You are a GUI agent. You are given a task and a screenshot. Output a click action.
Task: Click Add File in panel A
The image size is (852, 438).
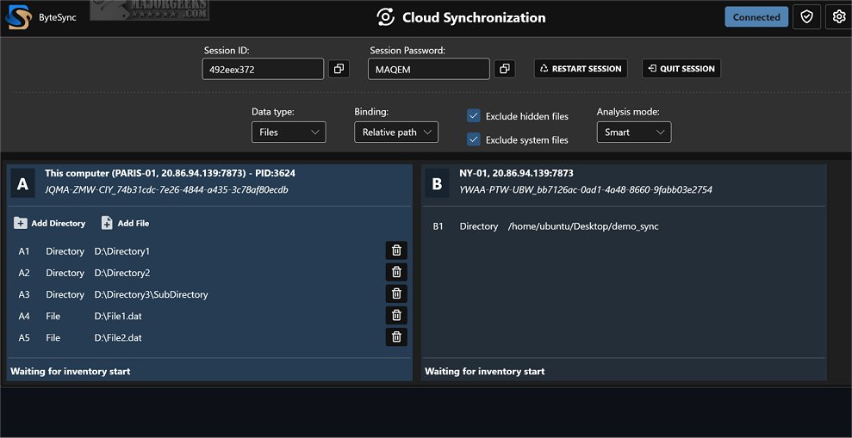[125, 223]
